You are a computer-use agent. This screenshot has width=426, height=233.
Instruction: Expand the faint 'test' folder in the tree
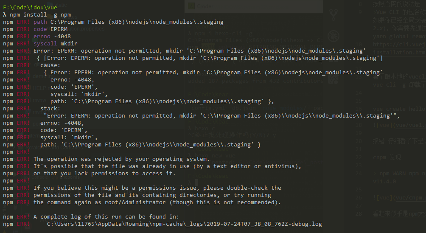(x=43, y=40)
